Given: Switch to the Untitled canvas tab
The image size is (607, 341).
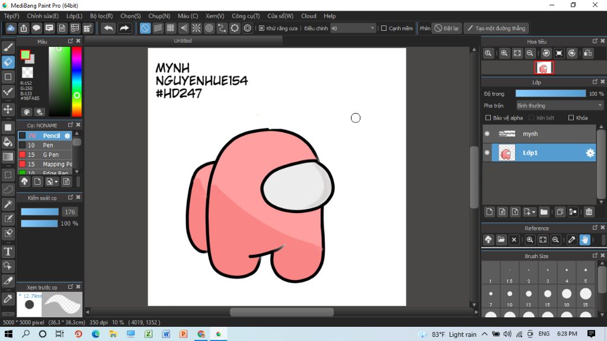Looking at the screenshot, I should click(x=183, y=41).
